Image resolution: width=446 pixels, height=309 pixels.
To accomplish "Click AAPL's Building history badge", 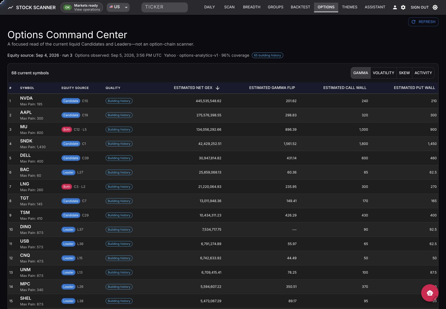I will click(119, 115).
